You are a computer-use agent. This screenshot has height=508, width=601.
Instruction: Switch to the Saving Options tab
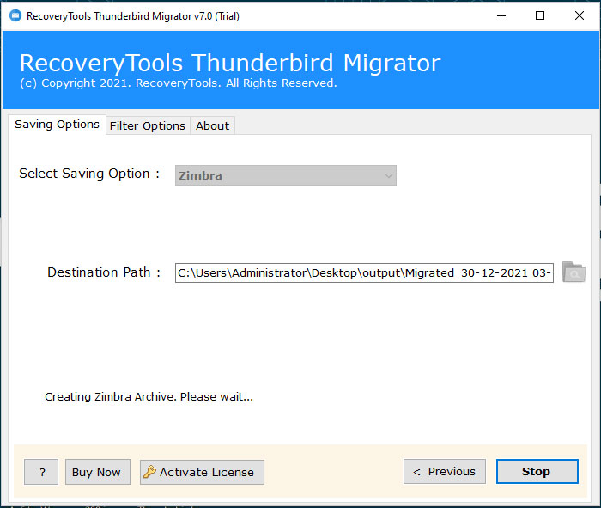pyautogui.click(x=57, y=125)
